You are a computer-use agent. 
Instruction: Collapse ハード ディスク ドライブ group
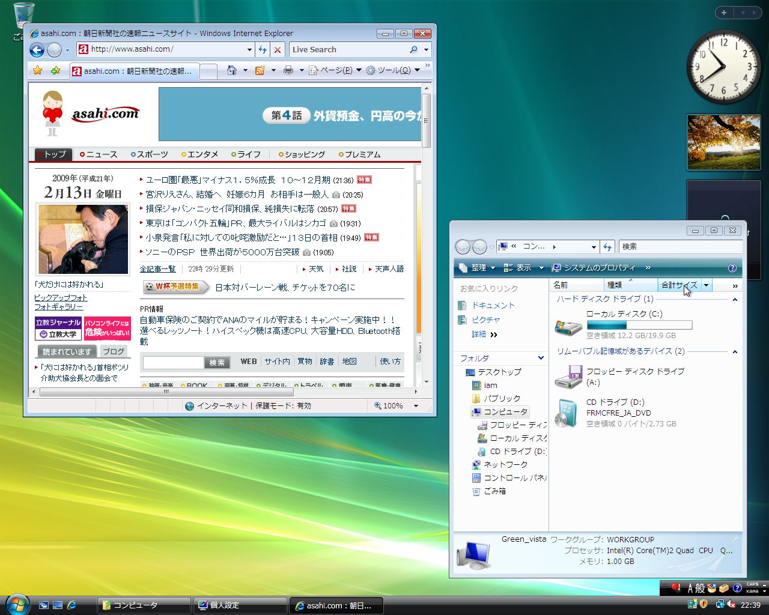735,299
